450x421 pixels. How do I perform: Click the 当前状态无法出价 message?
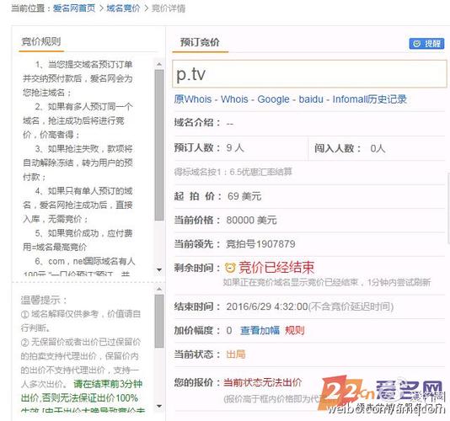(263, 382)
